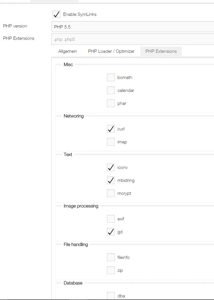Screen dimensions: 214x300
Task: Disable the gd image extension
Action: tap(111, 232)
